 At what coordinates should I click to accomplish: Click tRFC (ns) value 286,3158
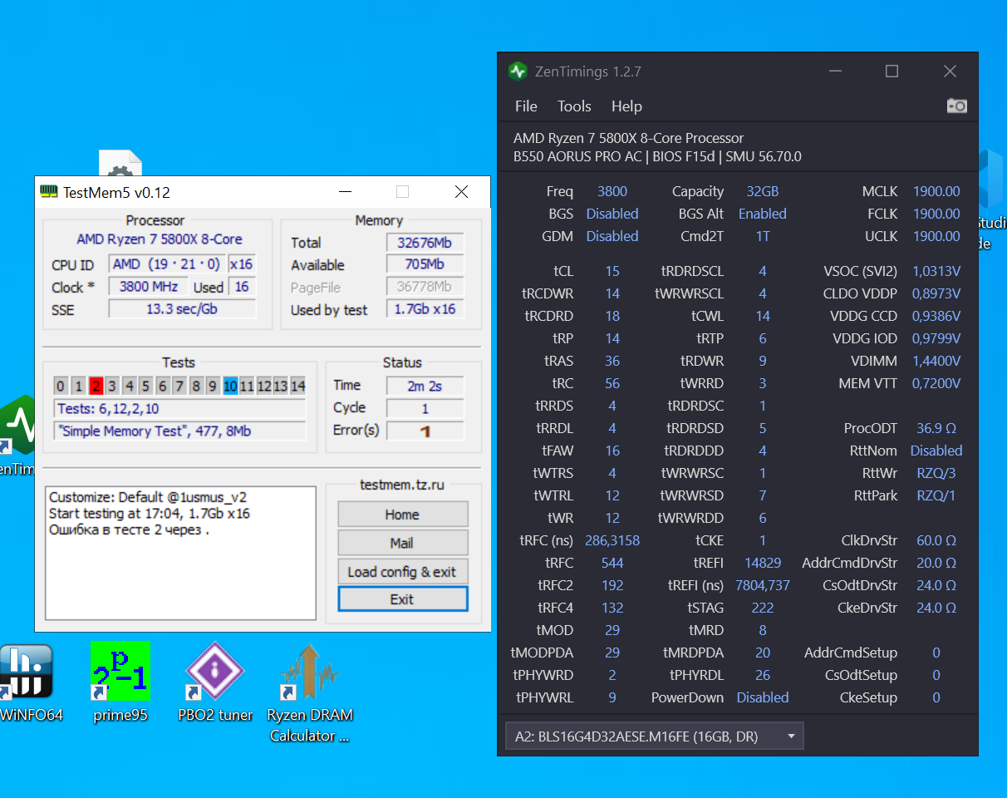point(612,541)
